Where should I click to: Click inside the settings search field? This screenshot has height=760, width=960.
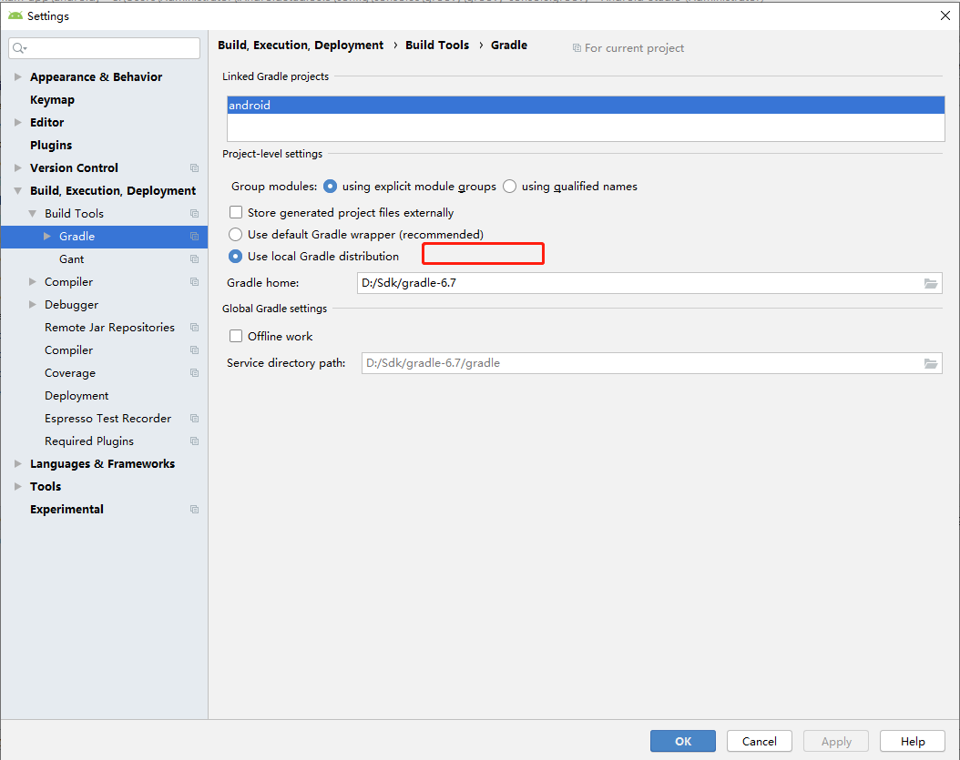tap(104, 48)
